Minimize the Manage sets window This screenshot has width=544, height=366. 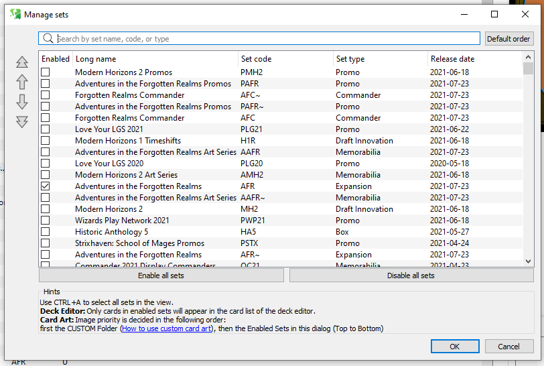[464, 14]
